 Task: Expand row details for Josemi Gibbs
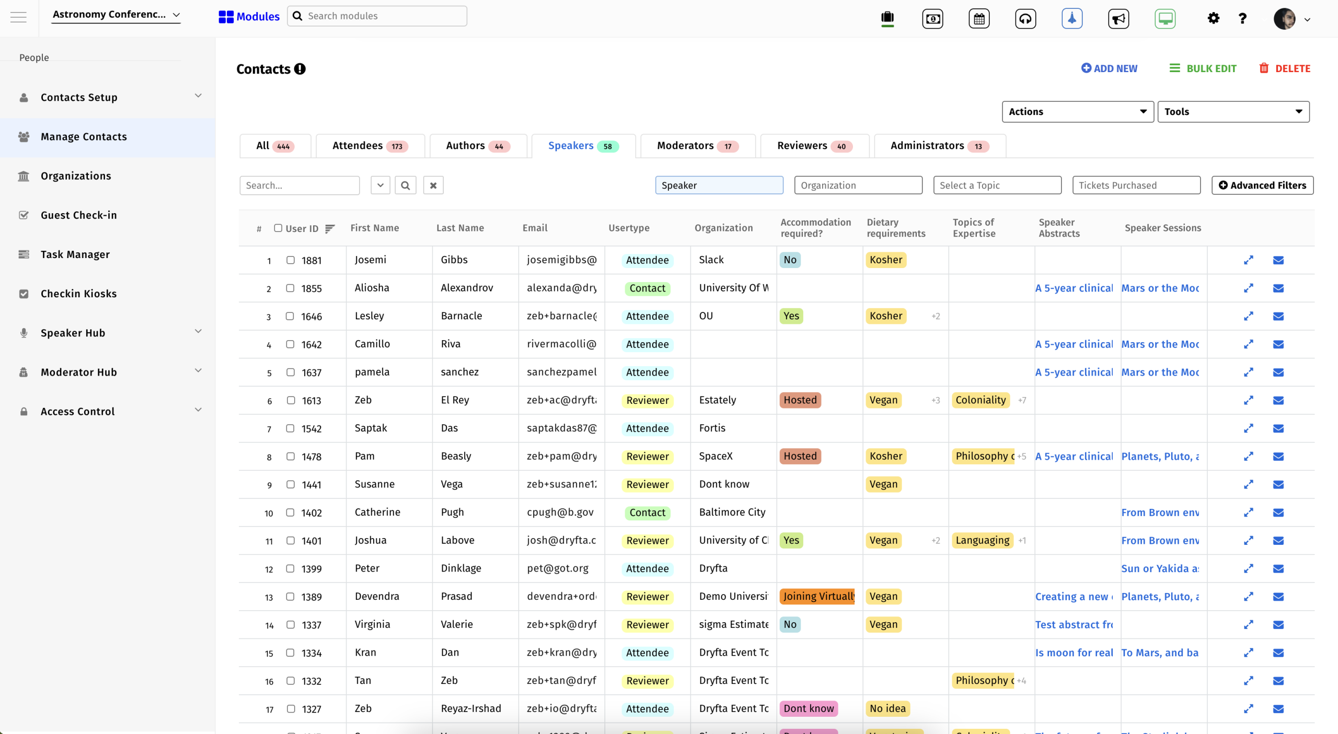[1248, 260]
